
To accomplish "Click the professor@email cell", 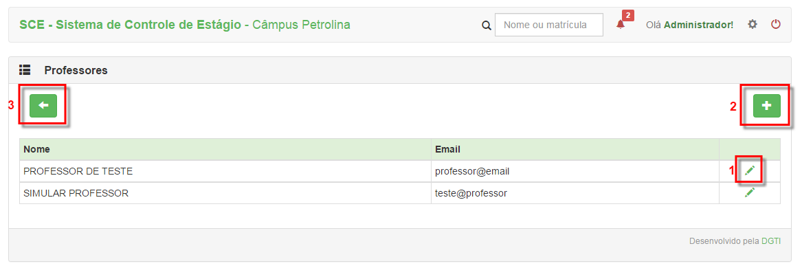I will point(575,171).
